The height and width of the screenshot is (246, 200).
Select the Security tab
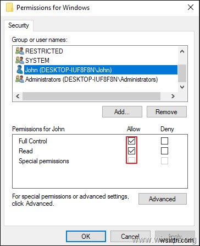[19, 25]
